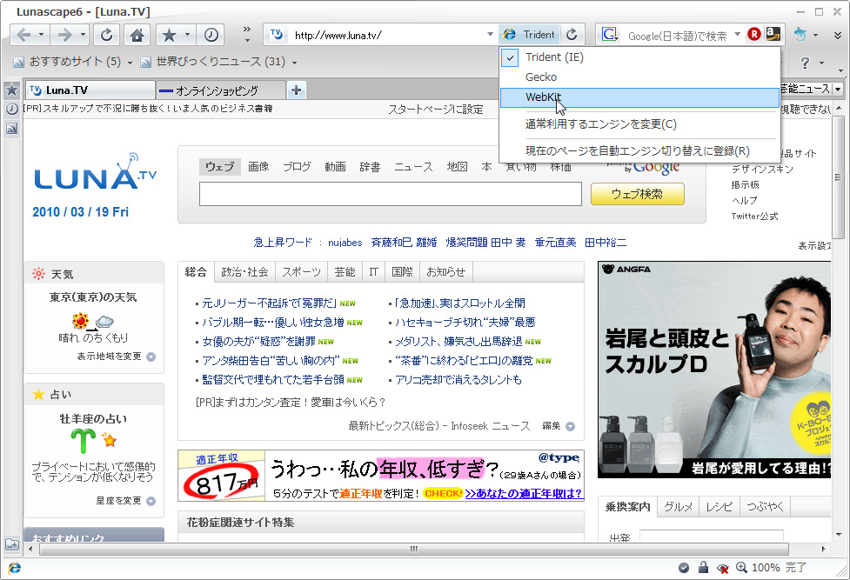Click 表示地域を変更 in weather box
Image resolution: width=850 pixels, height=580 pixels.
pos(109,357)
